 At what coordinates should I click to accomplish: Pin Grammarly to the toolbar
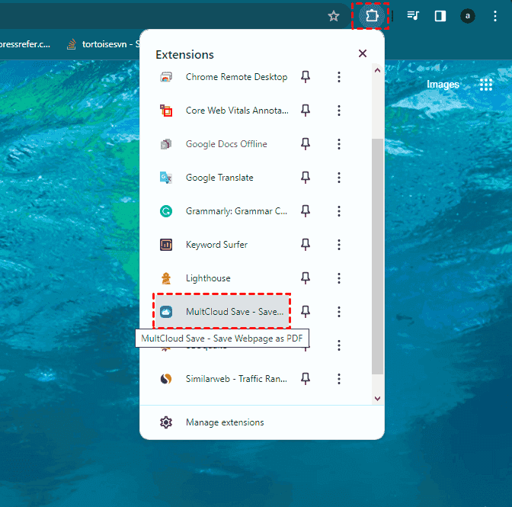coord(306,211)
